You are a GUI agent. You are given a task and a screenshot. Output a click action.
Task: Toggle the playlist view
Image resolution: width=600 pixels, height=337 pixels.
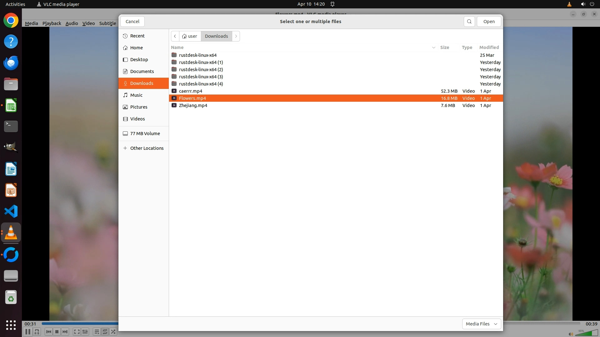click(97, 332)
